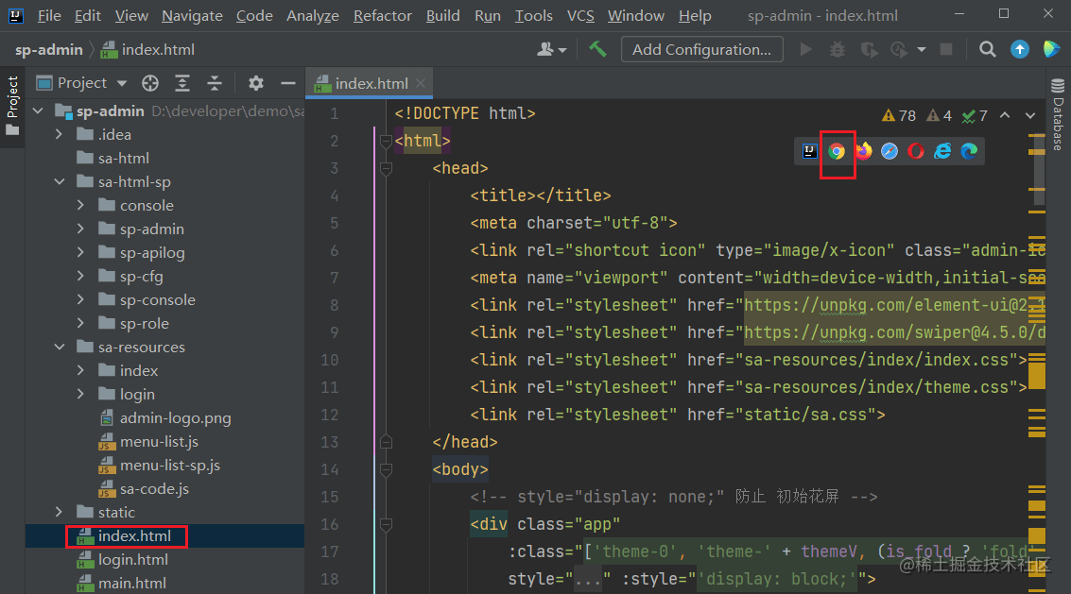Image resolution: width=1071 pixels, height=594 pixels.
Task: Select menu-list.js file
Action: (x=159, y=442)
